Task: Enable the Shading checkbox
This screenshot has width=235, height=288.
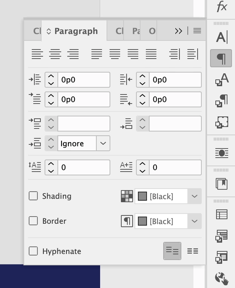Action: (34, 196)
